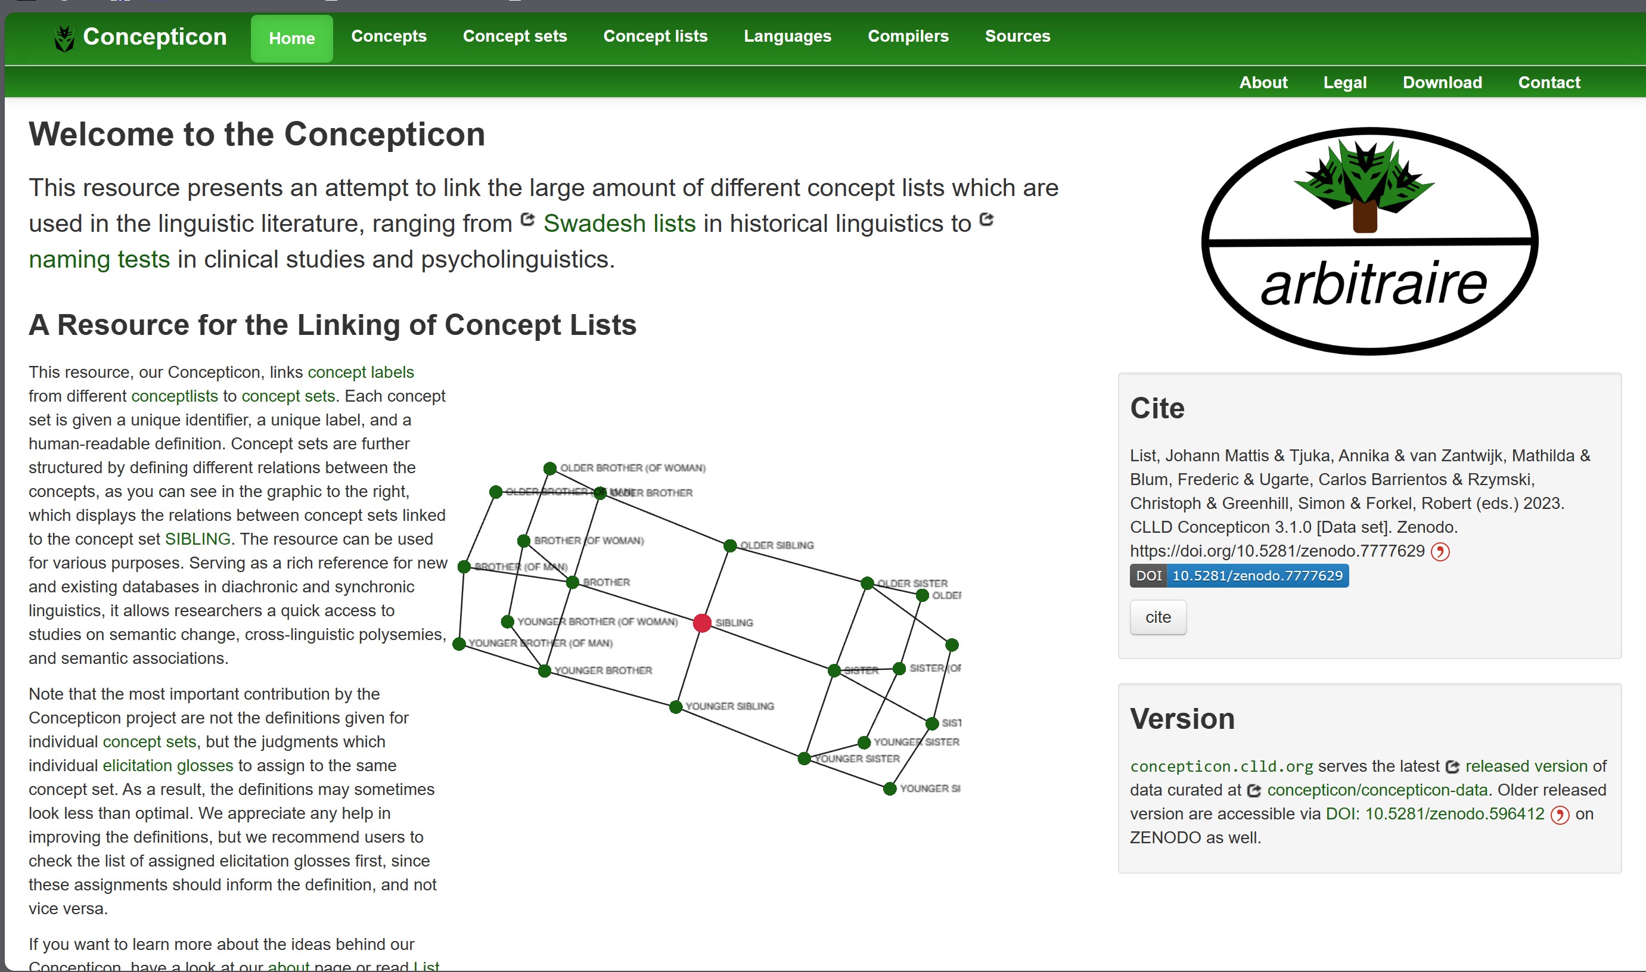Click the Concepticon home logo icon
1646x972 pixels.
[64, 35]
